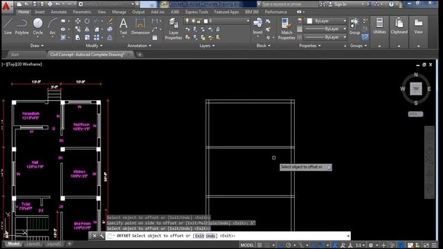
Task: Click the Copy tool in Modify panel
Action: pyautogui.click(x=78, y=29)
